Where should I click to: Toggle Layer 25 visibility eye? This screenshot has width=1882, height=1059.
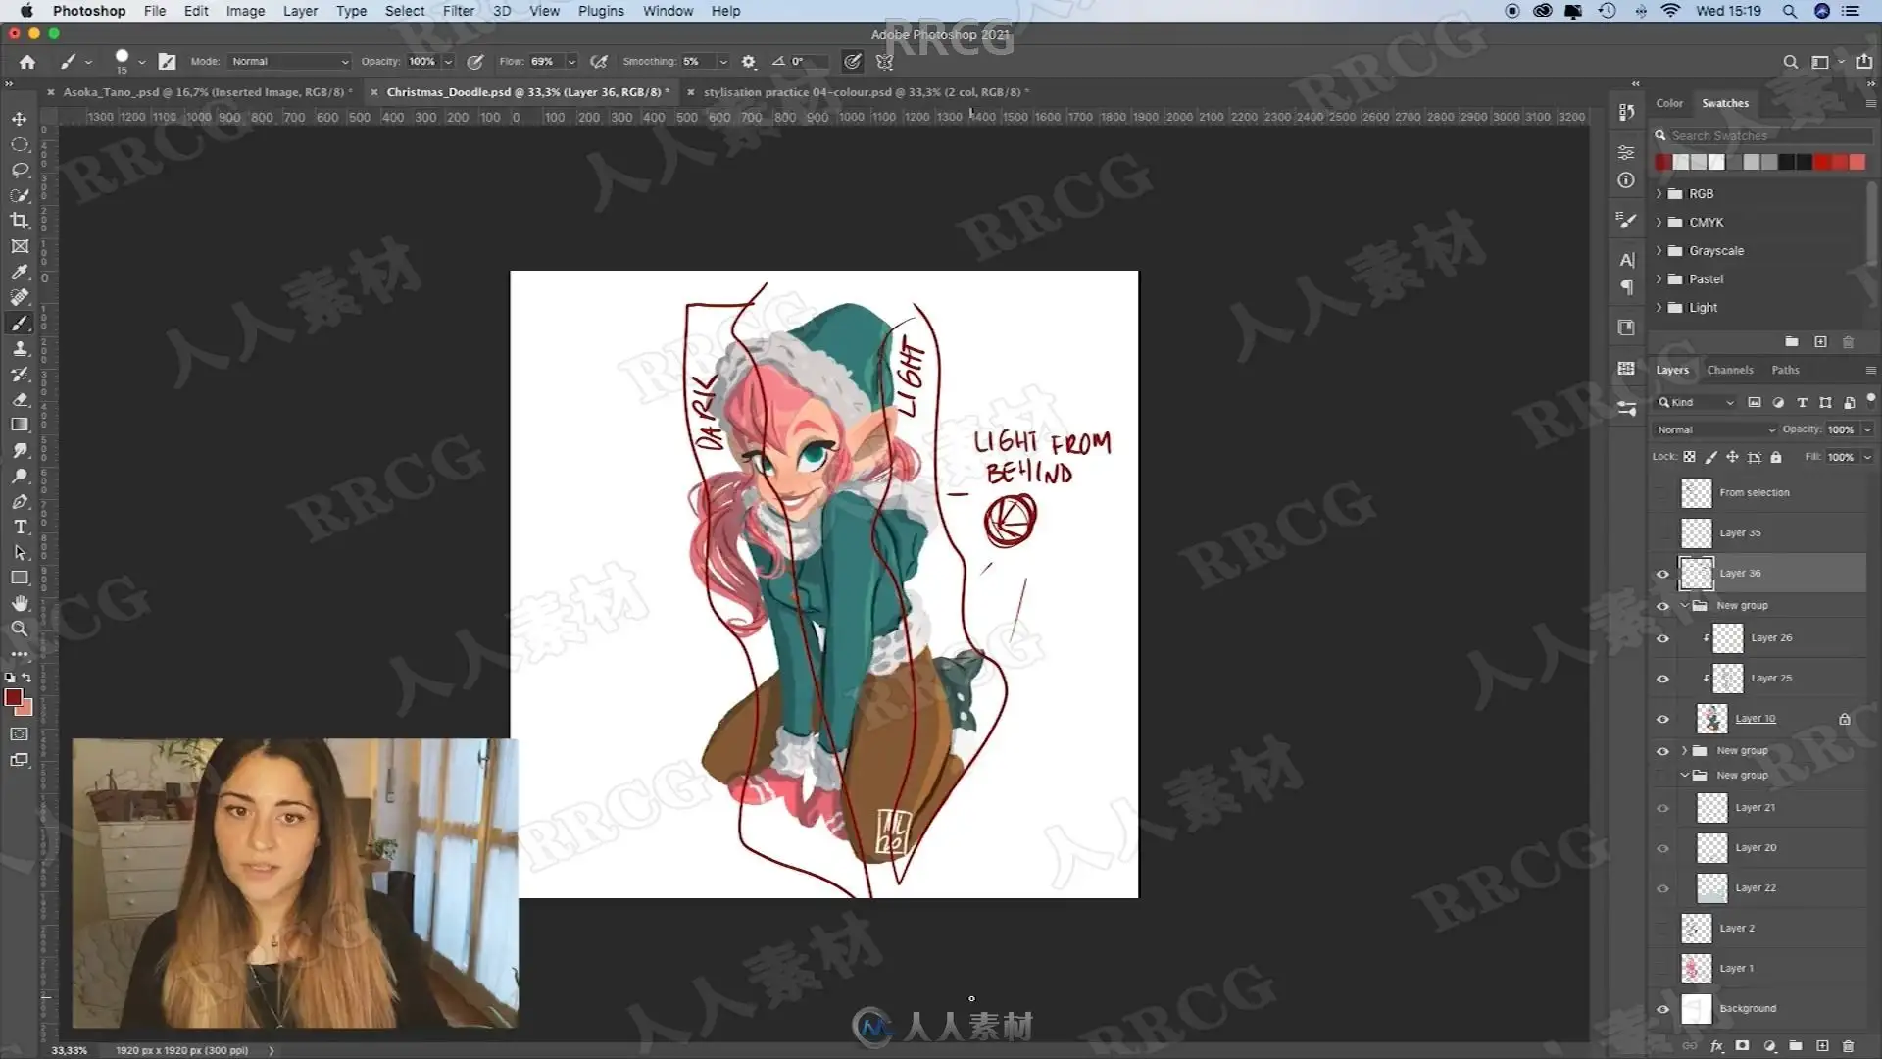pyautogui.click(x=1662, y=679)
